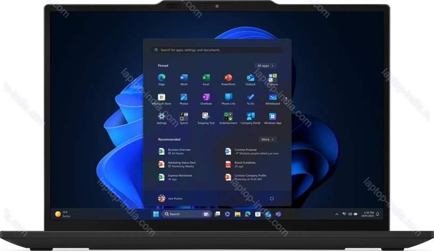434x251 pixels.
Task: Open the Microsoft Store app
Action: 161,98
